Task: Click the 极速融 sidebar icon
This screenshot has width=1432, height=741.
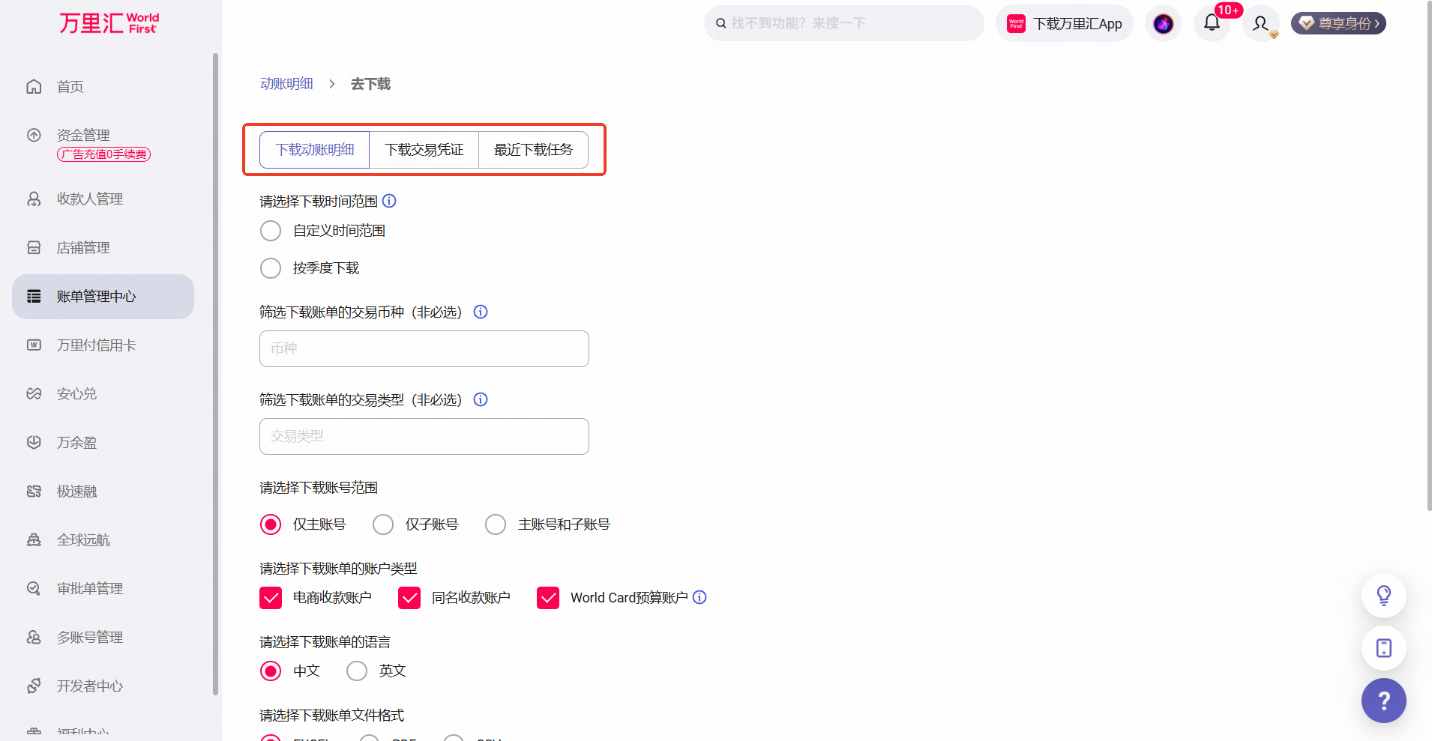Action: (x=34, y=491)
